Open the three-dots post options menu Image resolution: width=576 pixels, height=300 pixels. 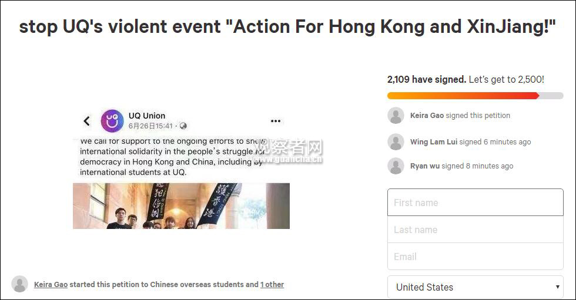pos(275,121)
